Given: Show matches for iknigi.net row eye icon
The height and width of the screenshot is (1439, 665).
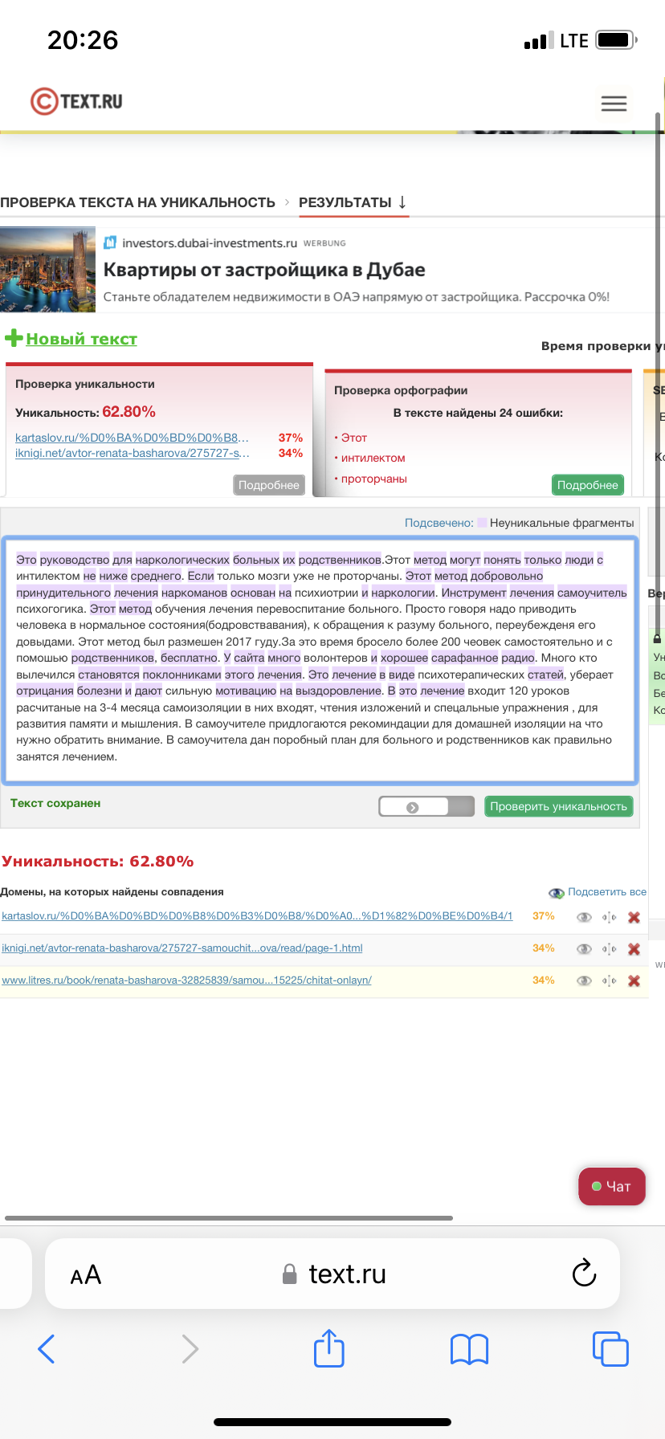Looking at the screenshot, I should pos(584,949).
